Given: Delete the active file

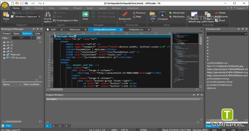Looking at the screenshot, I should [220, 13].
